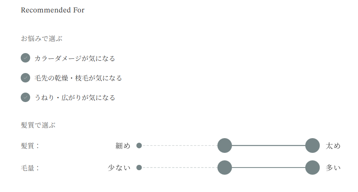The width and height of the screenshot is (358, 192).
Task: Click the 毛量 slider handle next to 多い
Action: [x=312, y=168]
